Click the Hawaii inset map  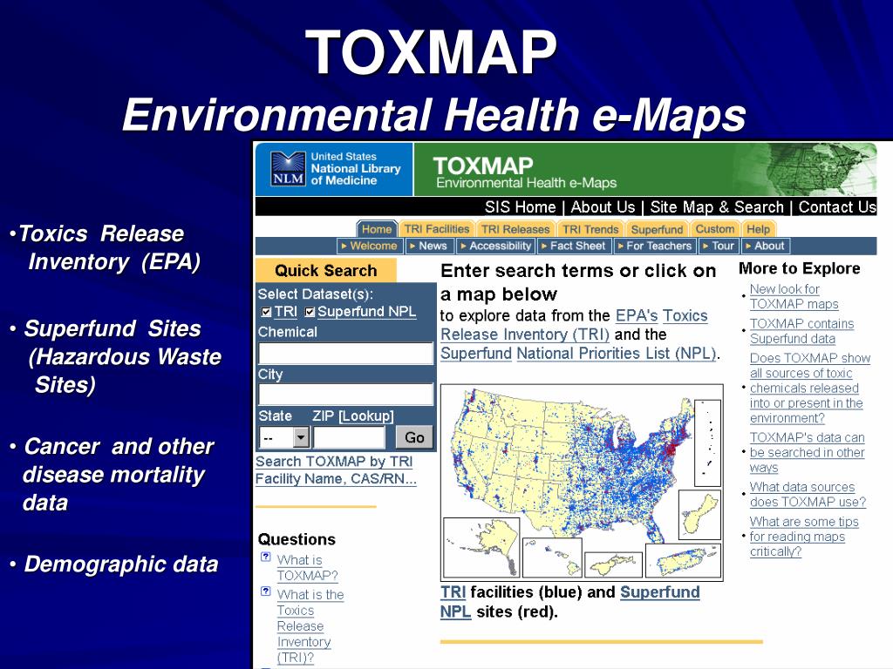[x=552, y=557]
